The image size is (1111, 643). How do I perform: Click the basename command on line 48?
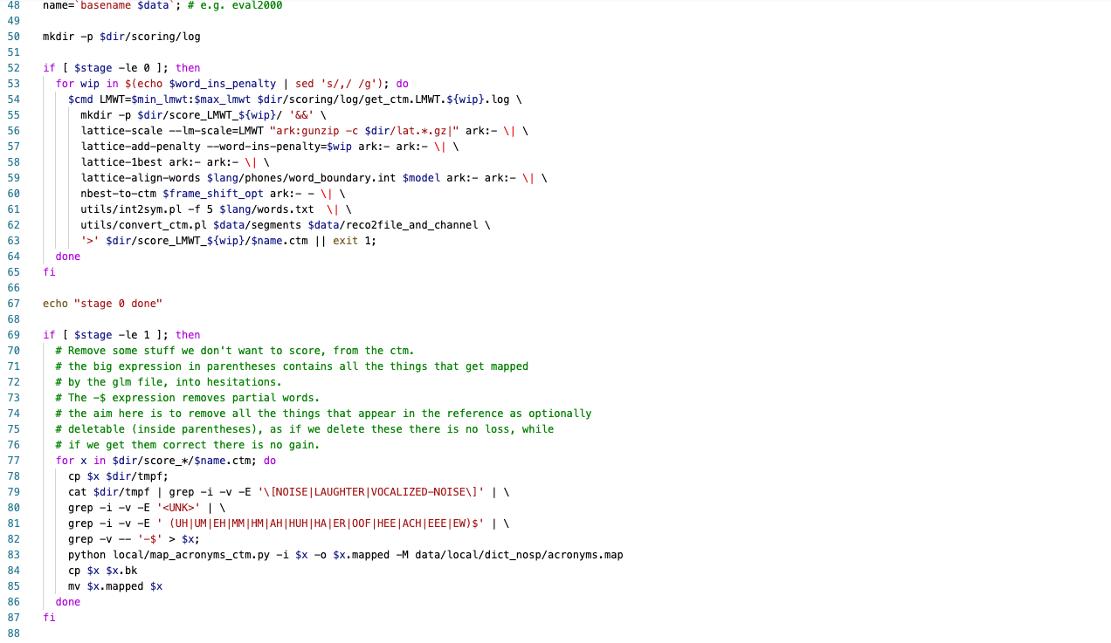coord(104,5)
